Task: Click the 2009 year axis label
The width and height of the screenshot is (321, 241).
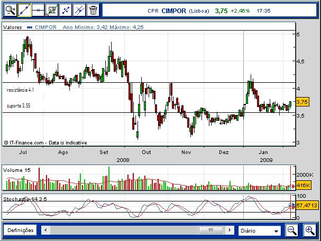Action: 266,160
